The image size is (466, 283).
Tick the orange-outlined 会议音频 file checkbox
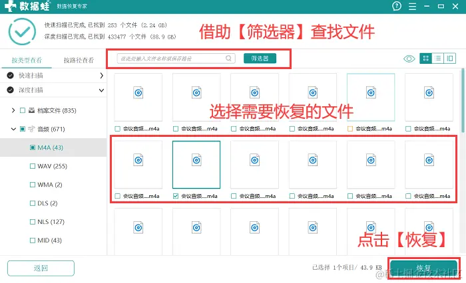click(350, 128)
